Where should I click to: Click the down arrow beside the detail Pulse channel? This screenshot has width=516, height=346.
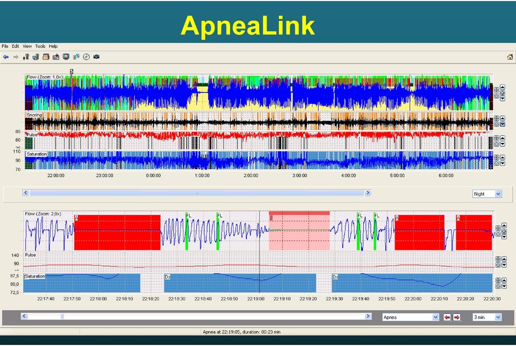pyautogui.click(x=504, y=265)
